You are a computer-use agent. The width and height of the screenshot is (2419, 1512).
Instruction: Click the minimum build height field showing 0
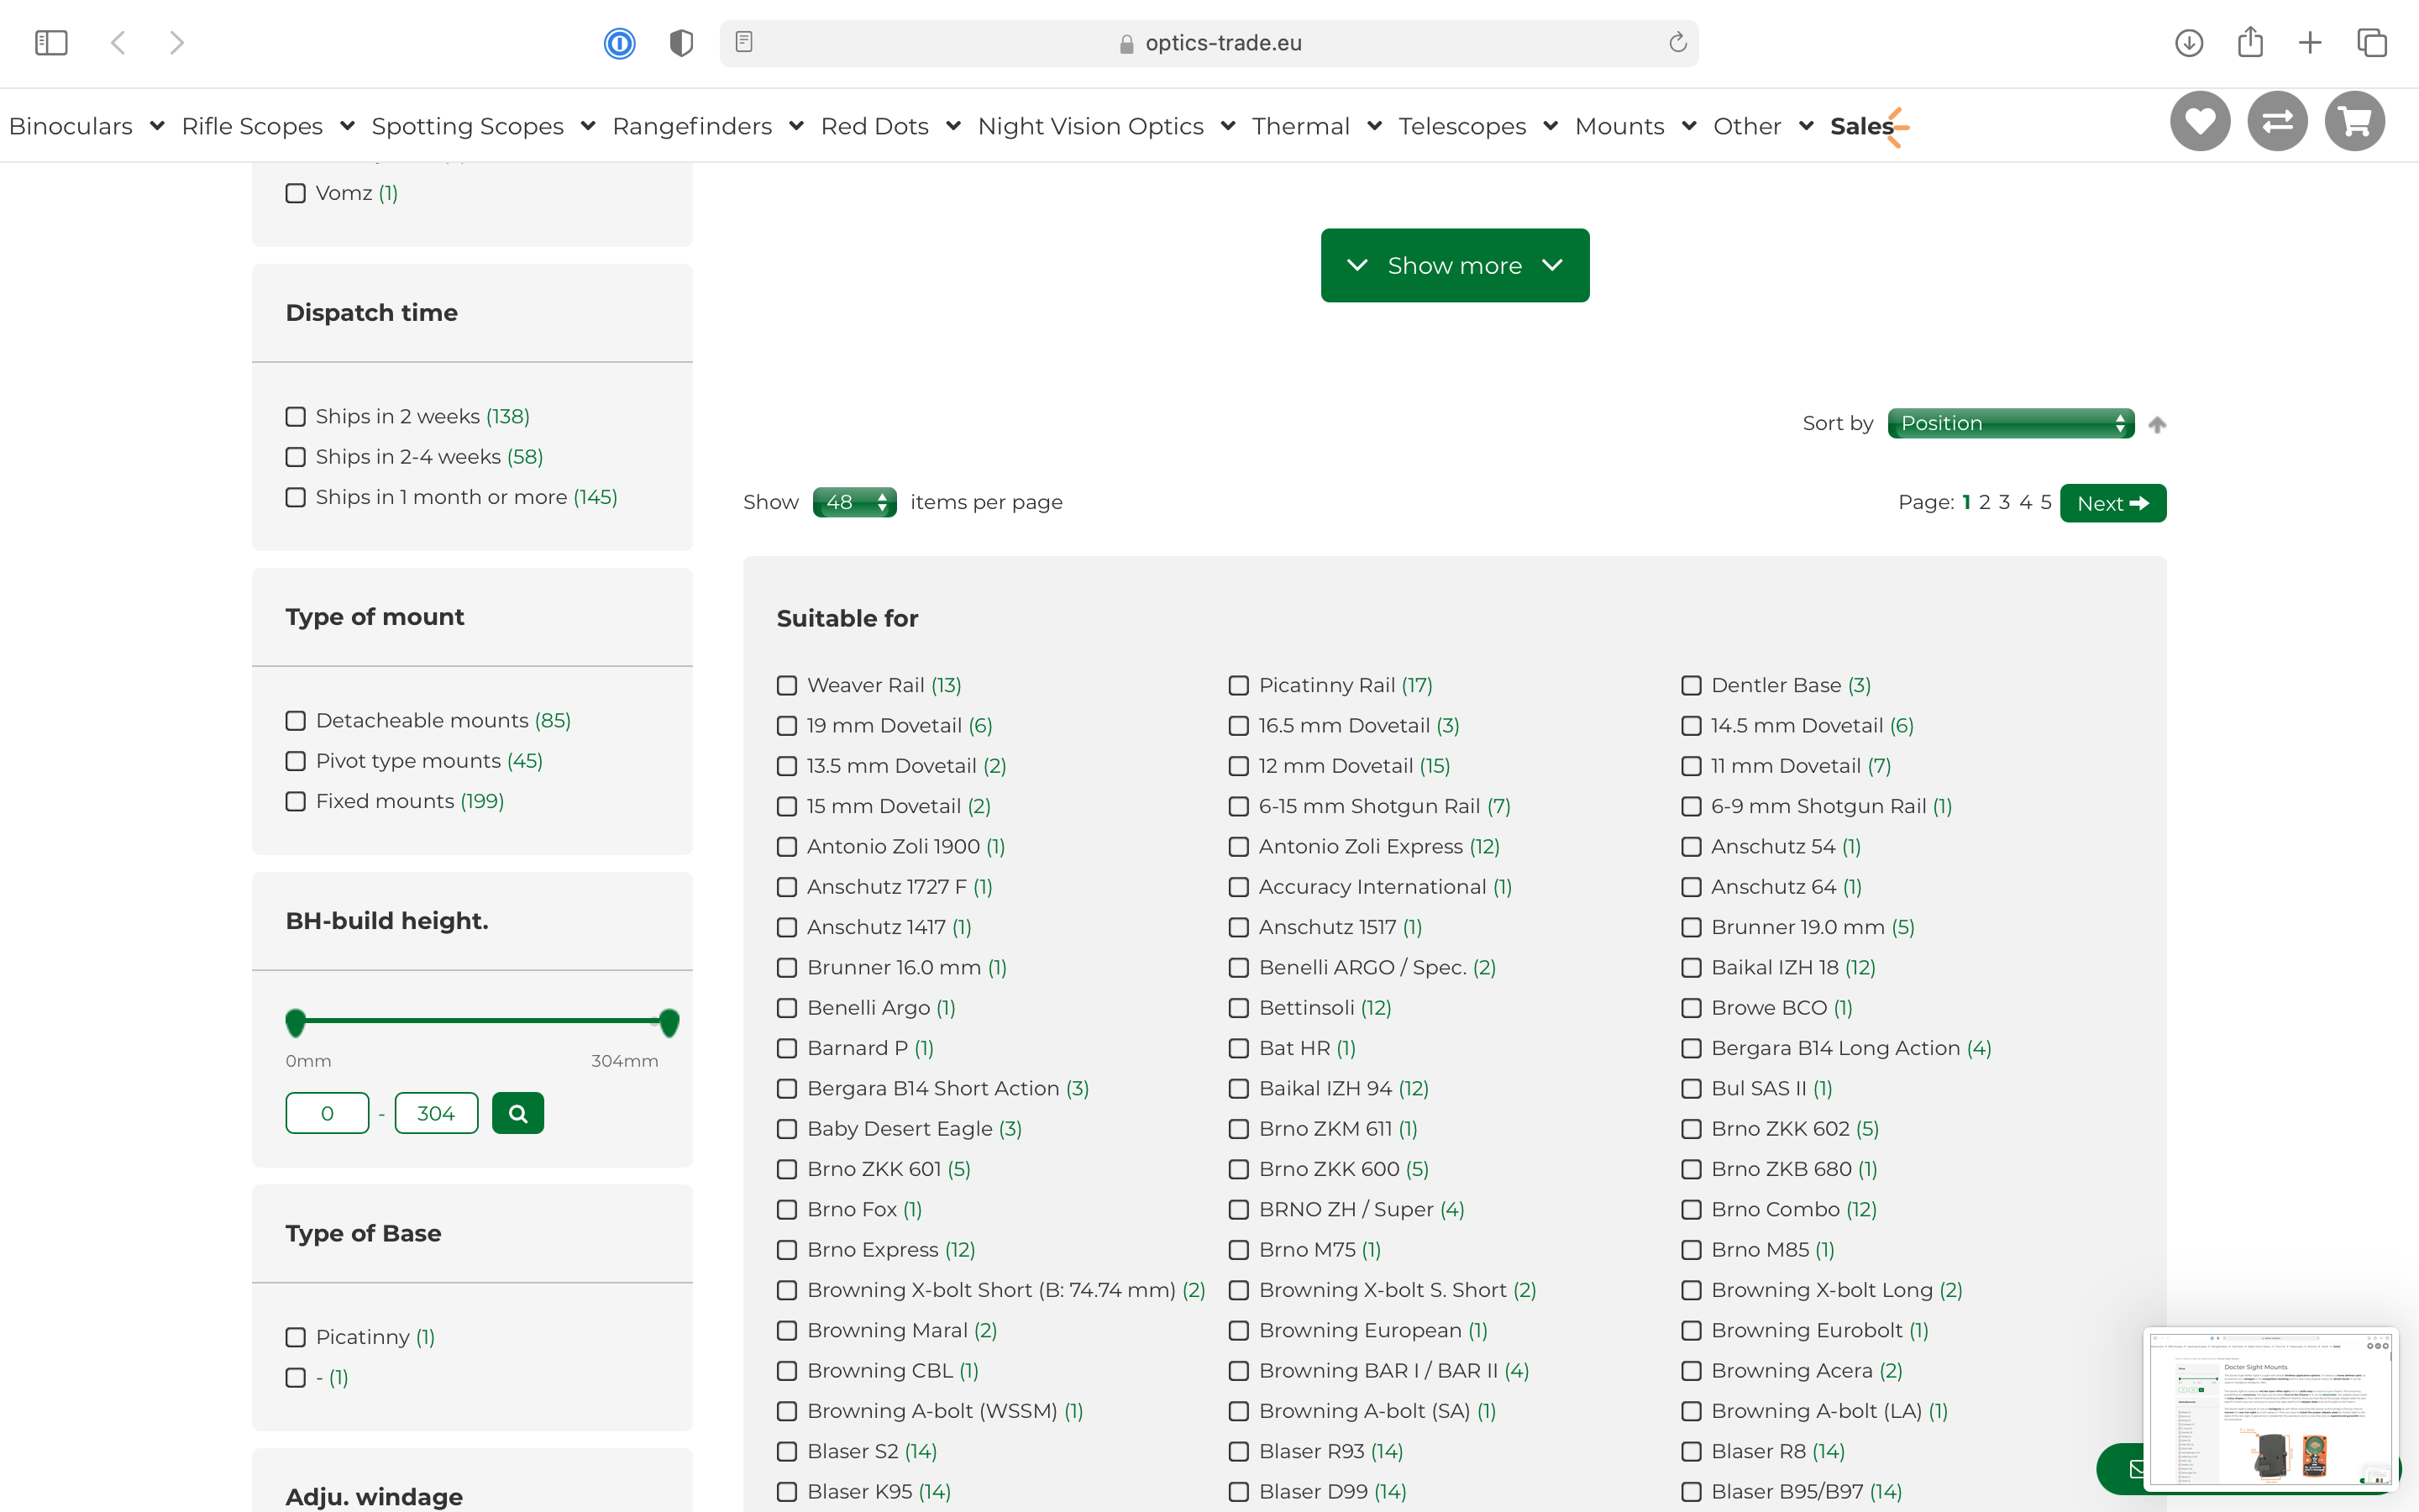pyautogui.click(x=327, y=1113)
